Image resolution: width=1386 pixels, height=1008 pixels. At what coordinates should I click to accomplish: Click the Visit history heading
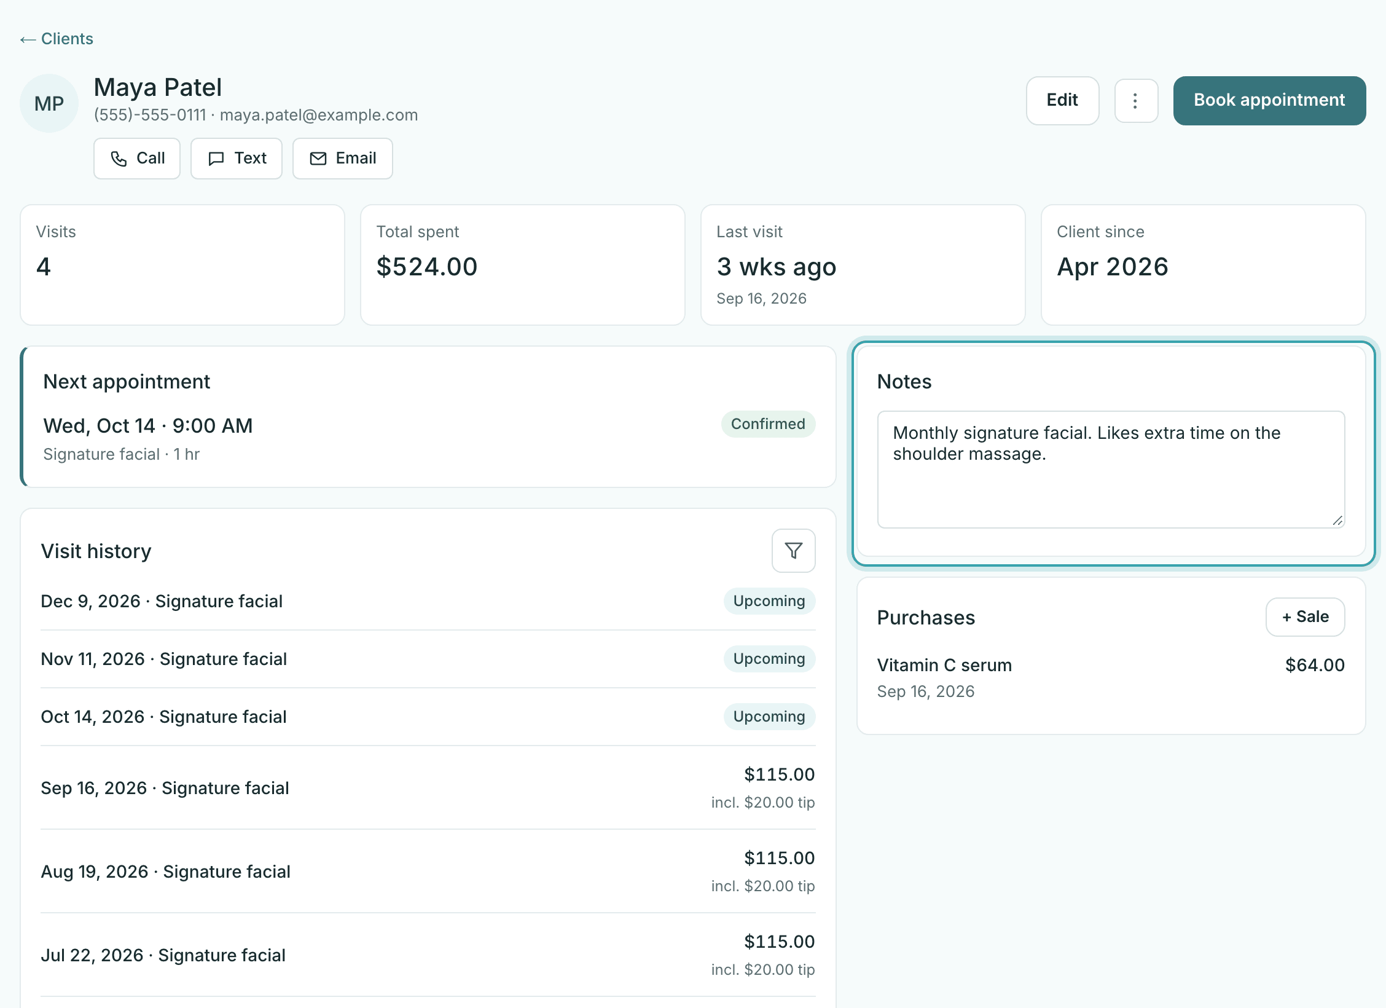[96, 551]
